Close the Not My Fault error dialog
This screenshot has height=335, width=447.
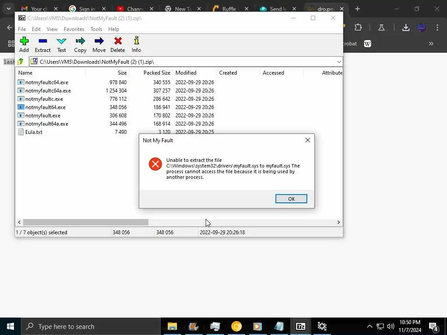(308, 140)
